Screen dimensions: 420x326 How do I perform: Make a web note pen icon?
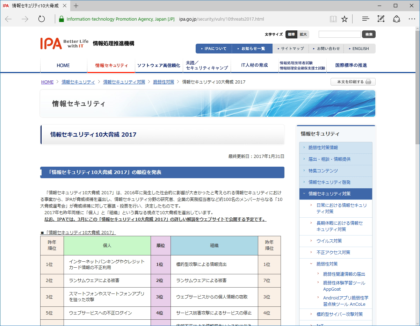381,19
